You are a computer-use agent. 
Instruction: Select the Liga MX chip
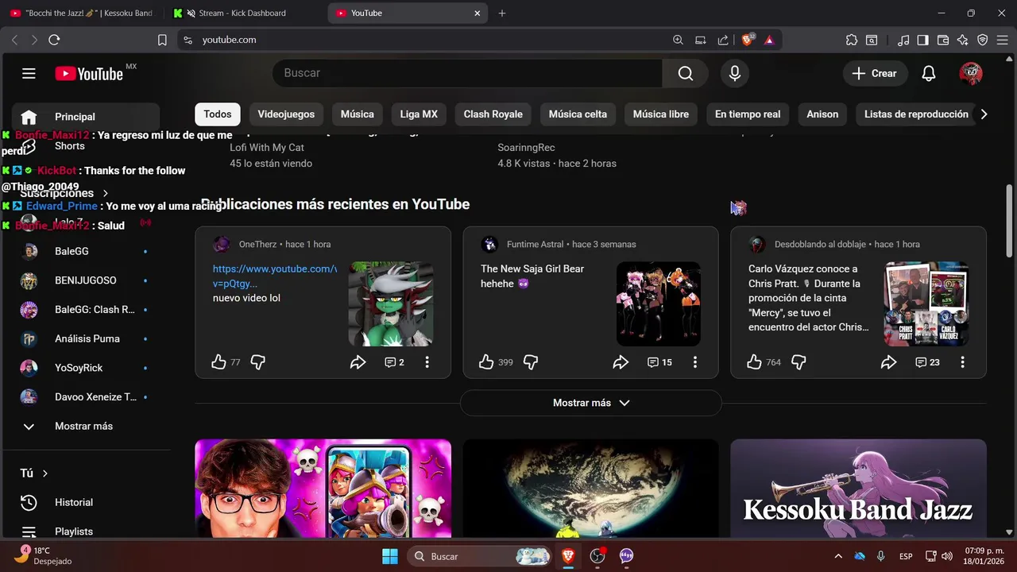click(x=419, y=114)
